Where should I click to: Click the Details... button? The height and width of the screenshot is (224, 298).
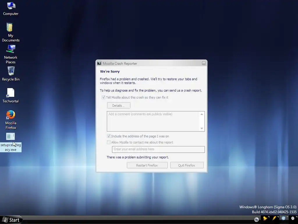[x=119, y=105]
